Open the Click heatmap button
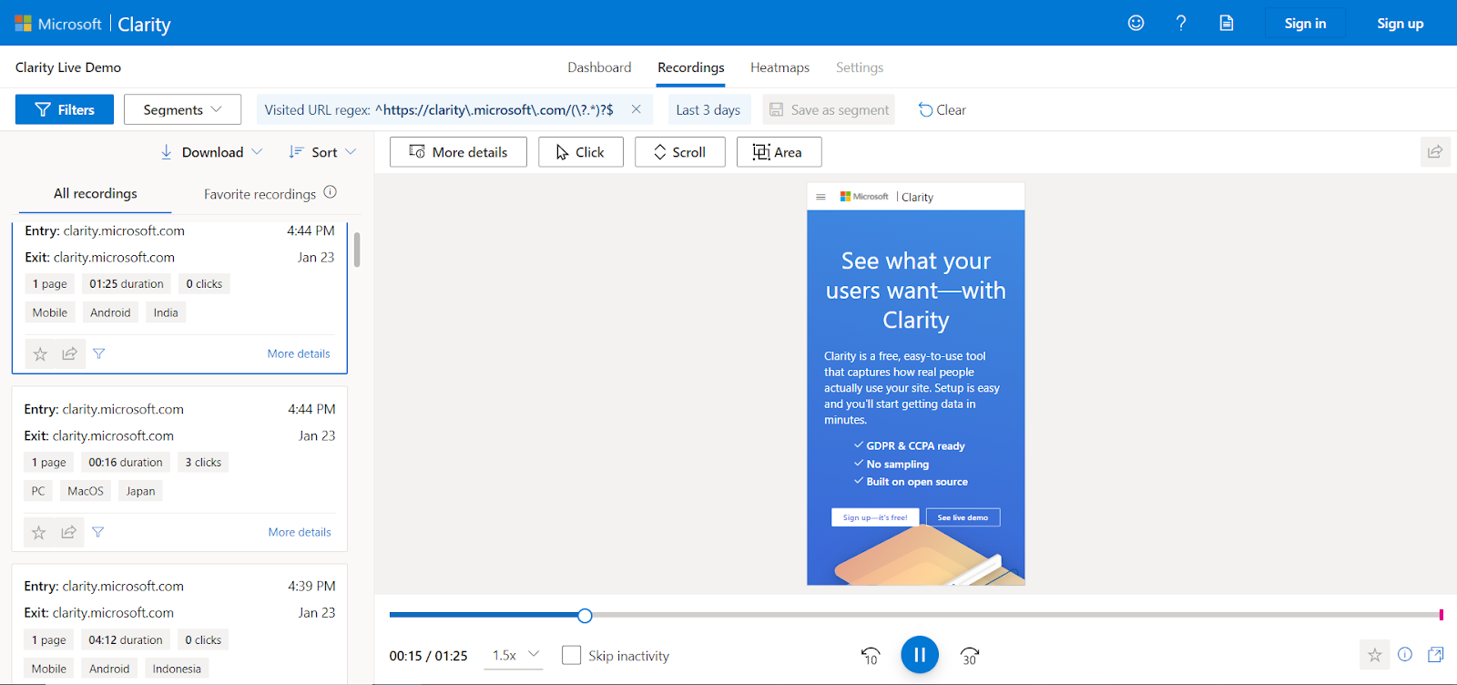Screen dimensions: 1457x685 coord(581,152)
